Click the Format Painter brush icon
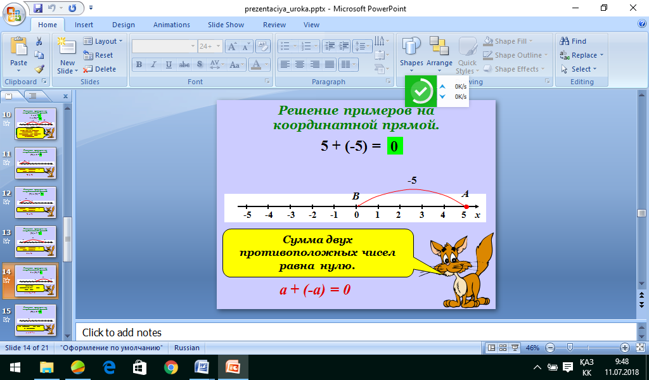 39,69
